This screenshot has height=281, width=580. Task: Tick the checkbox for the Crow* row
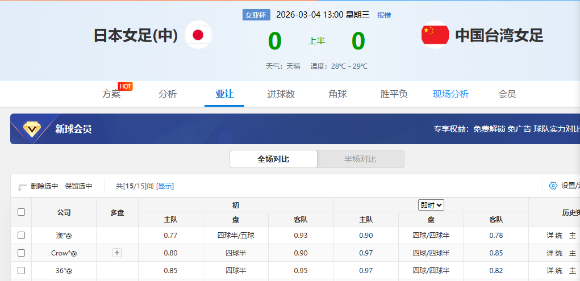click(21, 253)
